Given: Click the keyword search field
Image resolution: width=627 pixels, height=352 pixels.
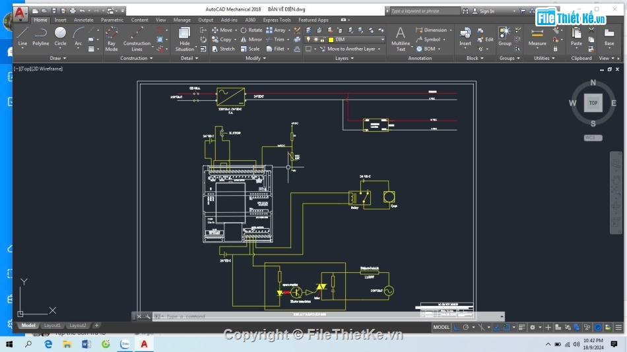Looking at the screenshot, I should pos(424,11).
